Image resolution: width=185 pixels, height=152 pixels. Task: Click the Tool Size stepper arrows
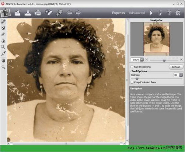(181, 75)
